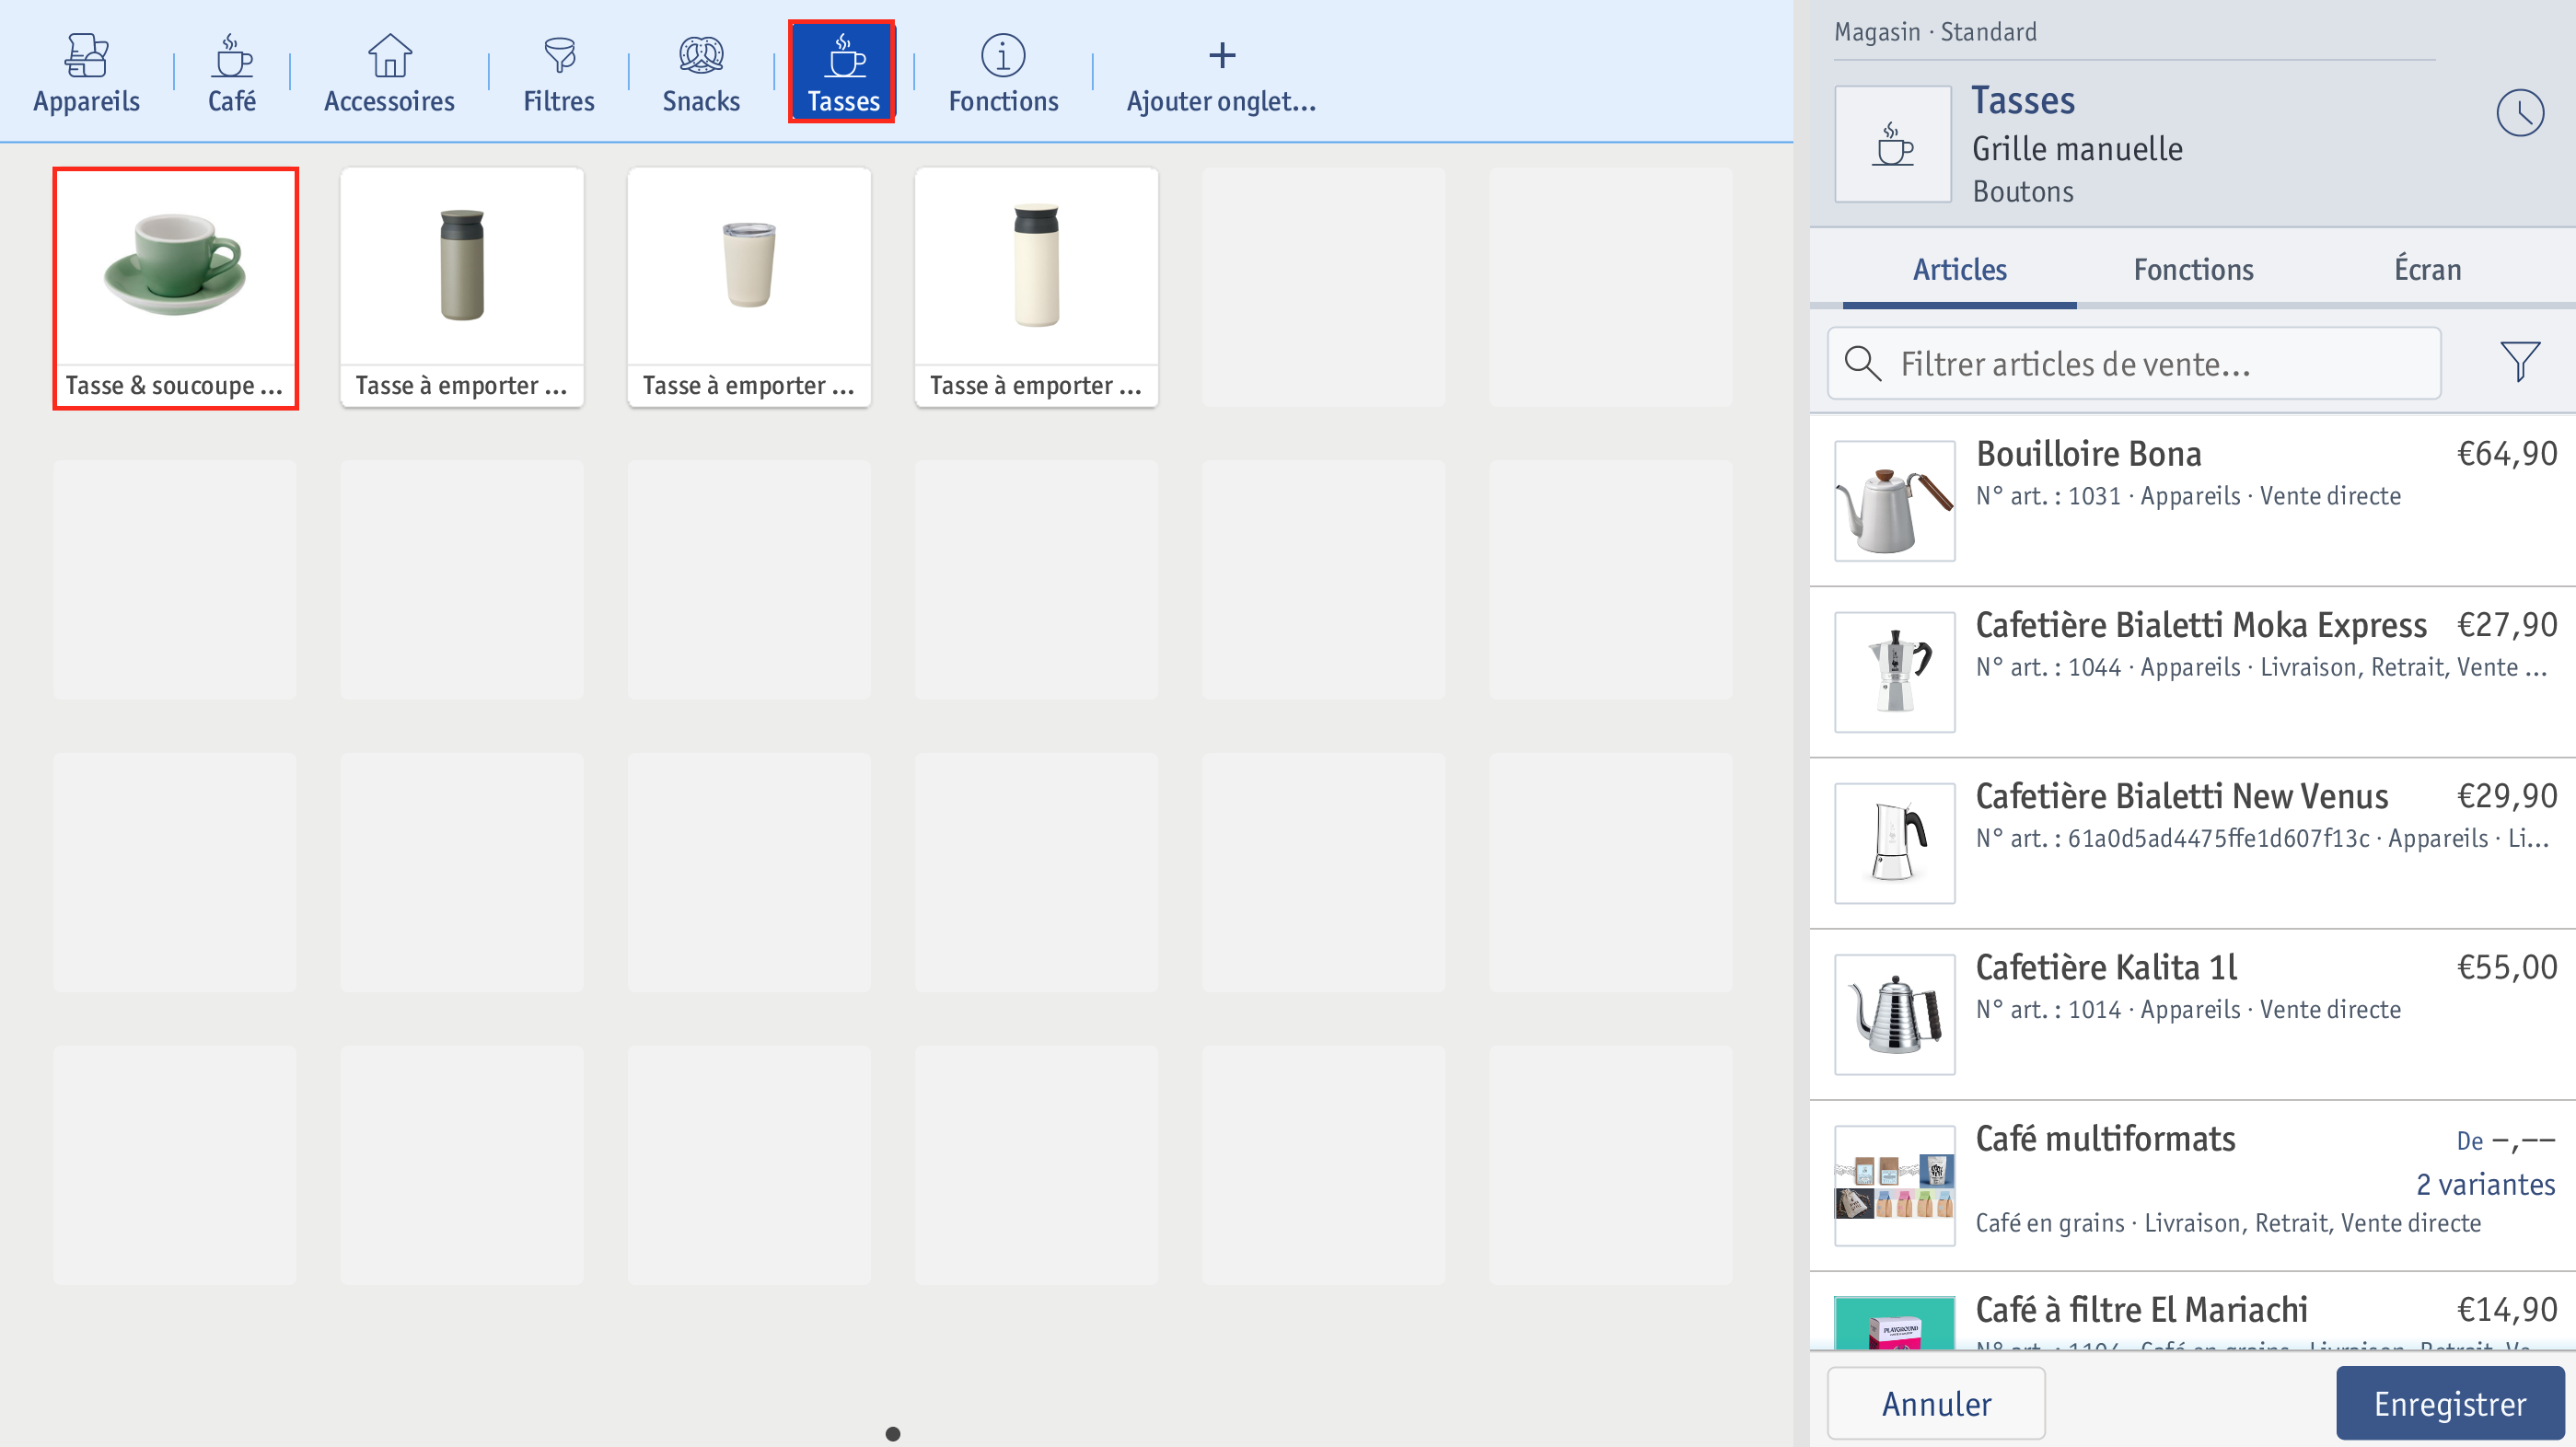
Task: Select Bouilloire Bona article
Action: pyautogui.click(x=2192, y=501)
